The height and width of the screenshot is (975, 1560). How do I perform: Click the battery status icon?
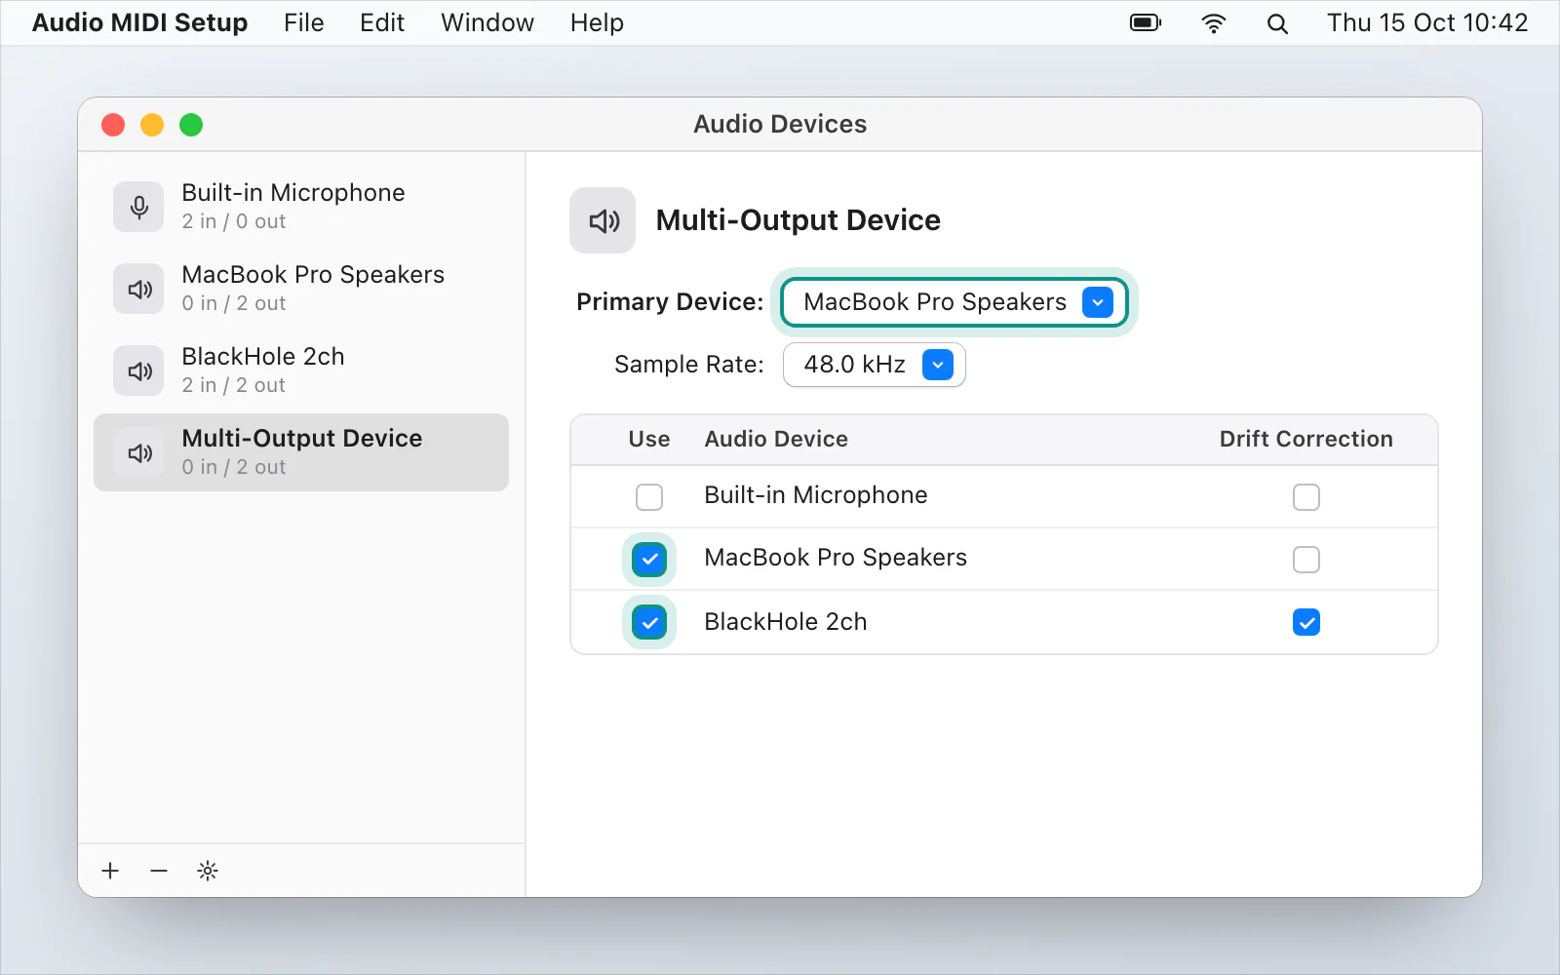(x=1146, y=22)
